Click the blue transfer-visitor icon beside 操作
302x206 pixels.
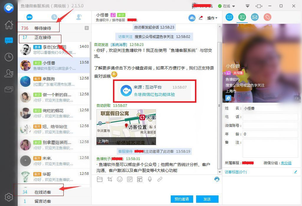coord(192,18)
